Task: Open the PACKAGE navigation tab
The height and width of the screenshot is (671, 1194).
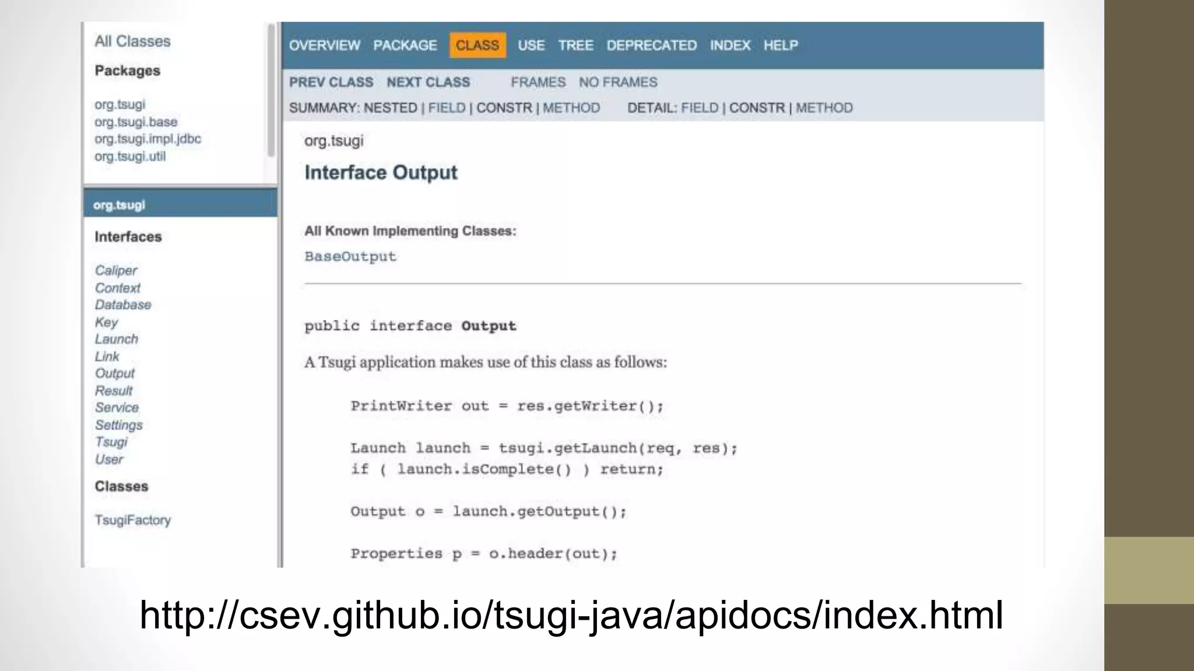Action: [405, 45]
